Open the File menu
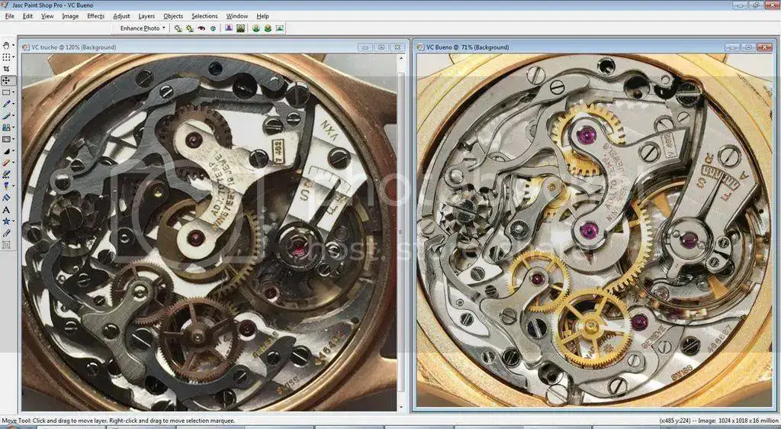The height and width of the screenshot is (429, 781). pyautogui.click(x=10, y=16)
